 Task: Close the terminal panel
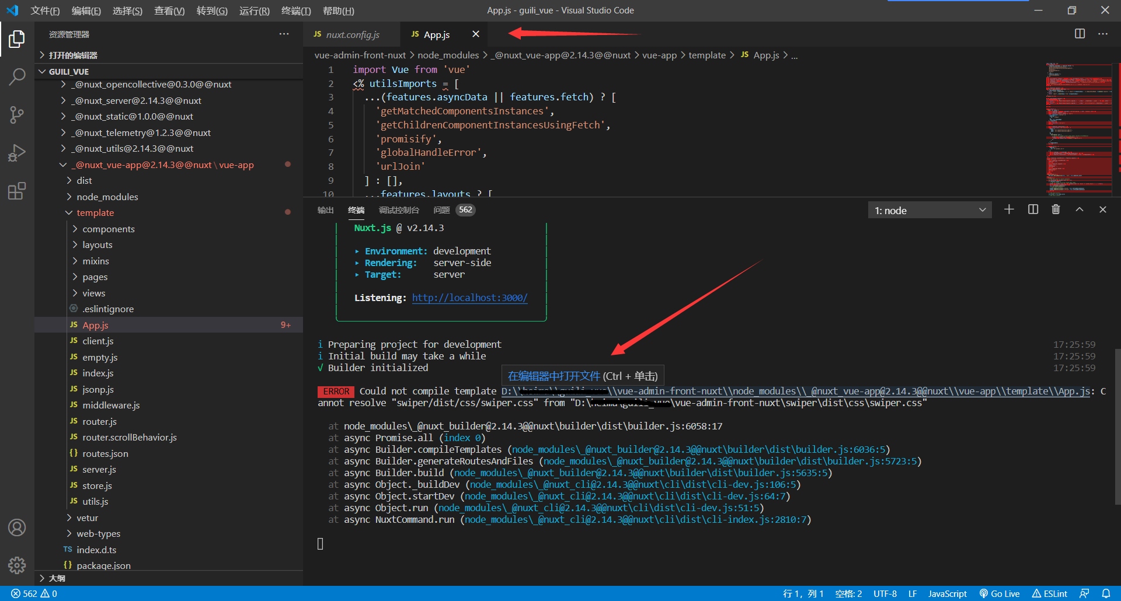pos(1103,209)
